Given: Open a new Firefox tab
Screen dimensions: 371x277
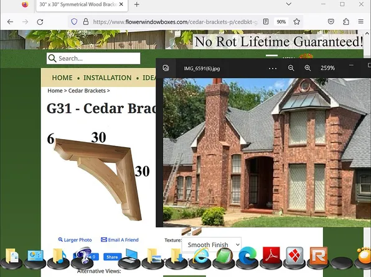Looking at the screenshot, I should tap(136, 4).
